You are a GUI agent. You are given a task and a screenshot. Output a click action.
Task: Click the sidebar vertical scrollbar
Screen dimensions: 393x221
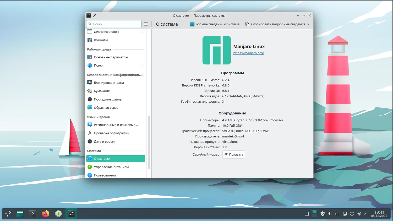tap(149, 143)
